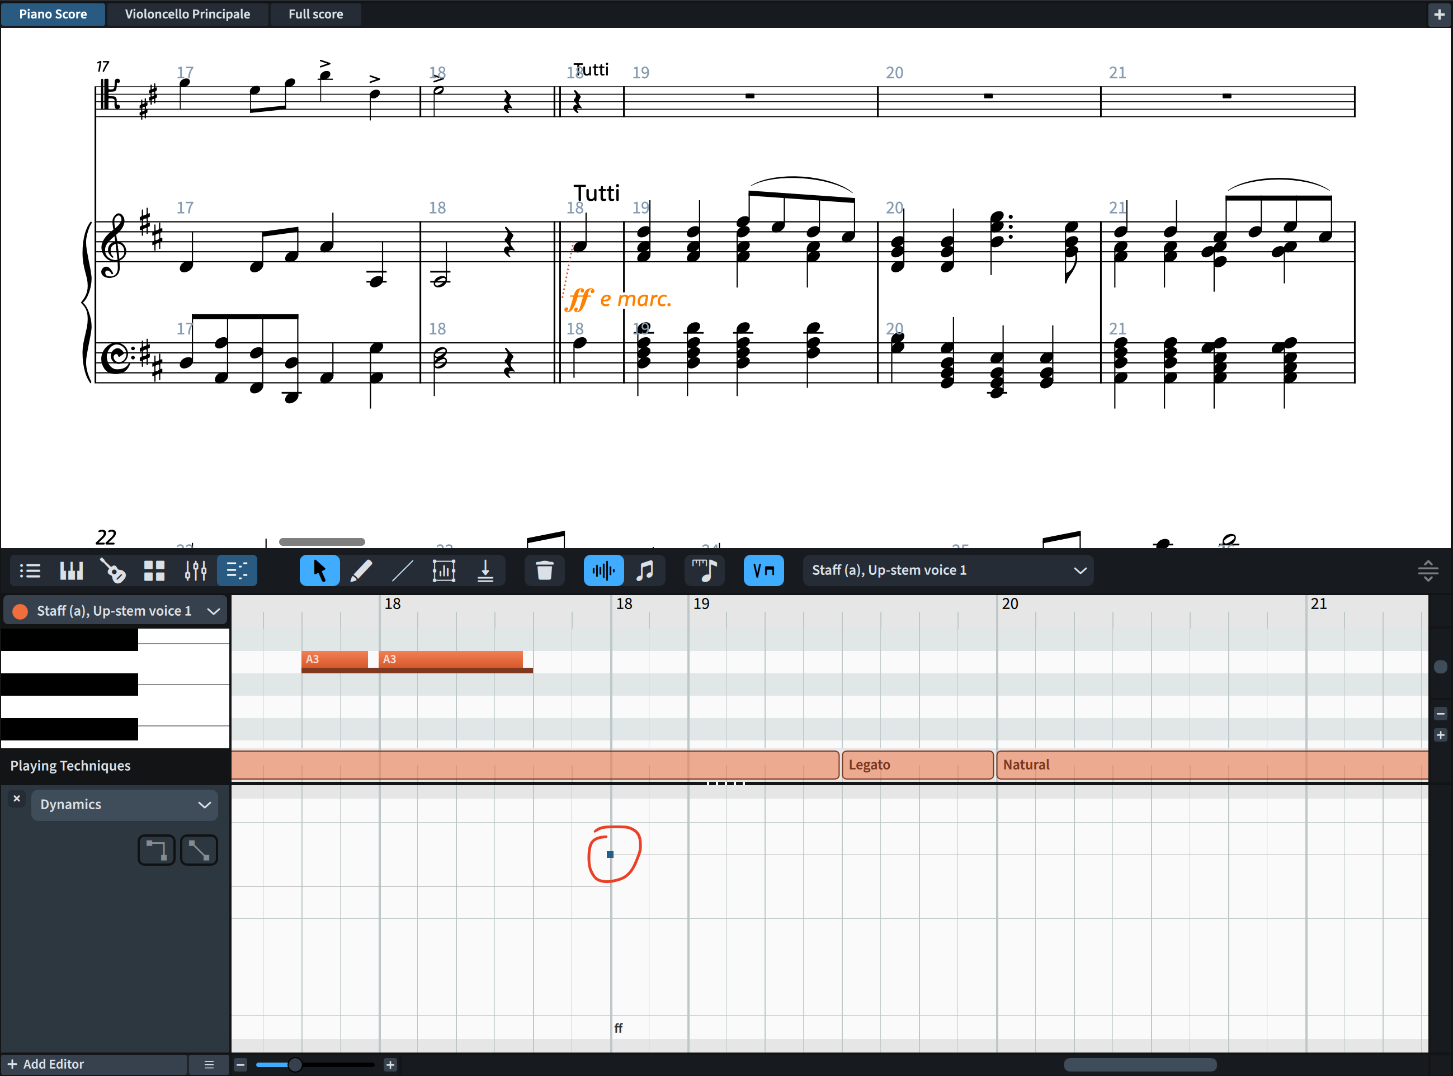Select the Transform box tool
The image size is (1453, 1076).
pos(444,570)
